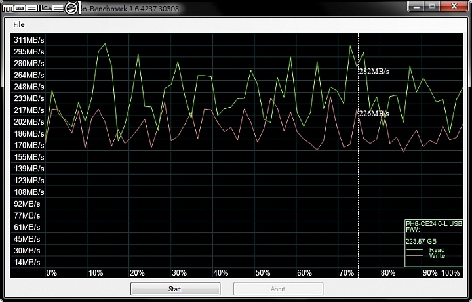The height and width of the screenshot is (302, 472).
Task: Click the 311MB/s axis label
Action: click(29, 40)
